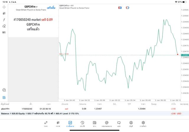The width and height of the screenshot is (189, 132).
Task: Tap the blue sell icon on the chart header
Action: click(x=120, y=7)
